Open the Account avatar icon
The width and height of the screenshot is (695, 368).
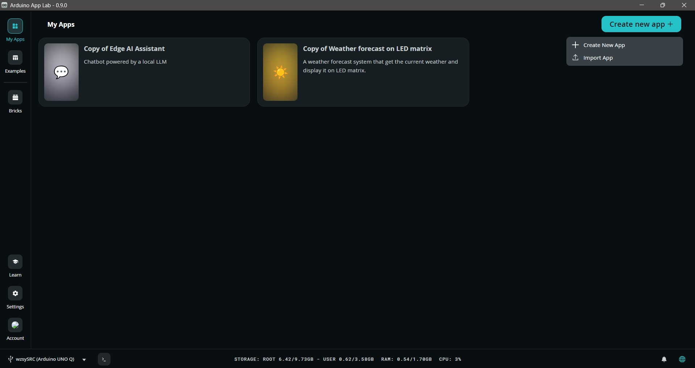tap(15, 325)
